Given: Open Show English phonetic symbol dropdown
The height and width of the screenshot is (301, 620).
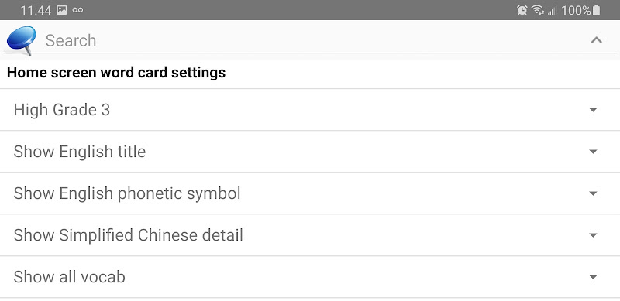Looking at the screenshot, I should 310,193.
